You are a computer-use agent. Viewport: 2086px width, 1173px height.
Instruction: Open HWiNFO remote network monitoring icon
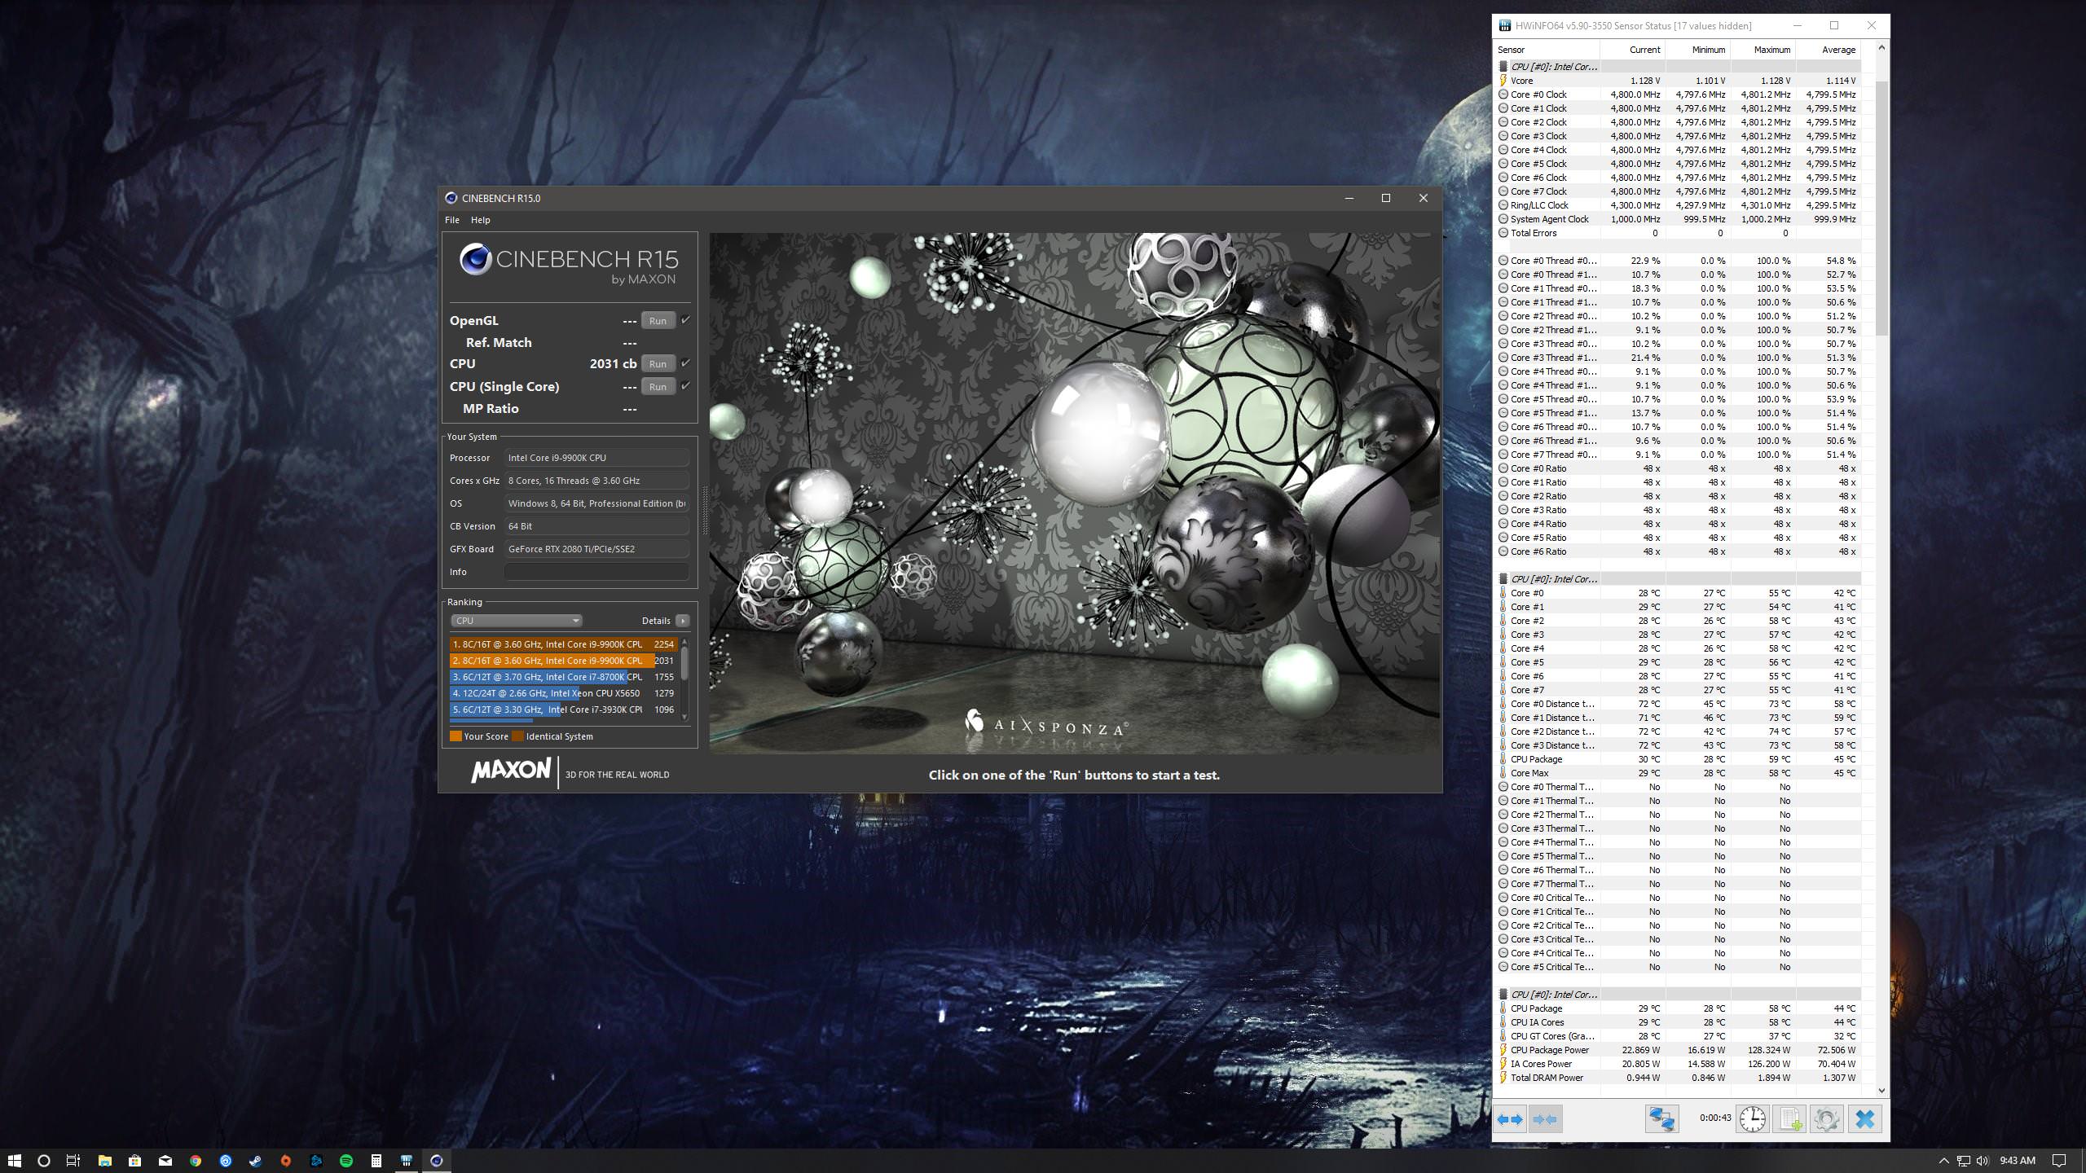pos(1661,1119)
